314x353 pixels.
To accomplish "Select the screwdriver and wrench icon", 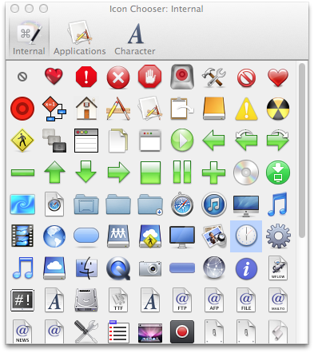I will pyautogui.click(x=86, y=331).
